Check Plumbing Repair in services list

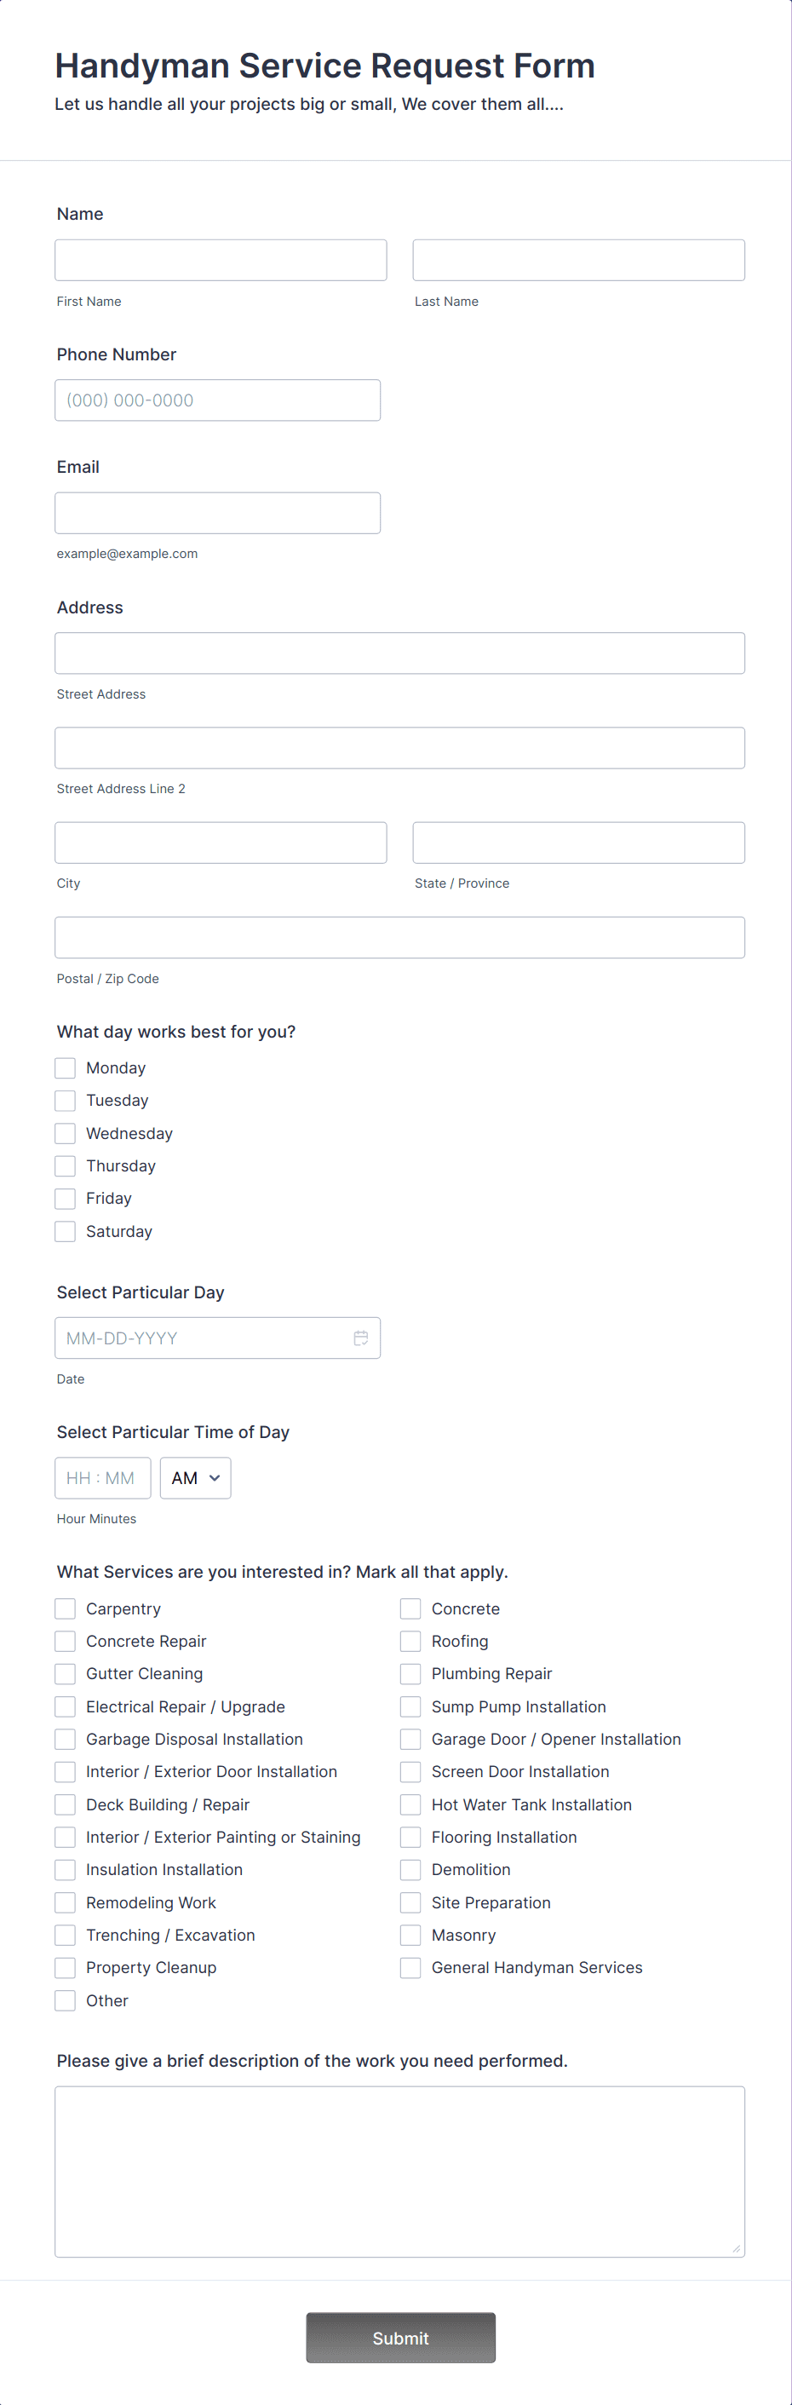pos(410,1673)
